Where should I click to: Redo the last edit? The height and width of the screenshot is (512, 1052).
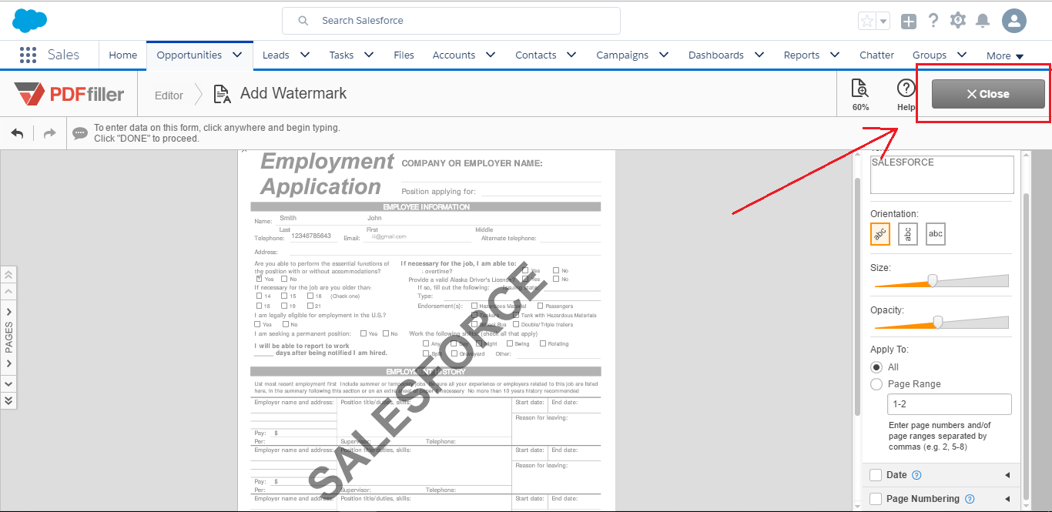(49, 133)
